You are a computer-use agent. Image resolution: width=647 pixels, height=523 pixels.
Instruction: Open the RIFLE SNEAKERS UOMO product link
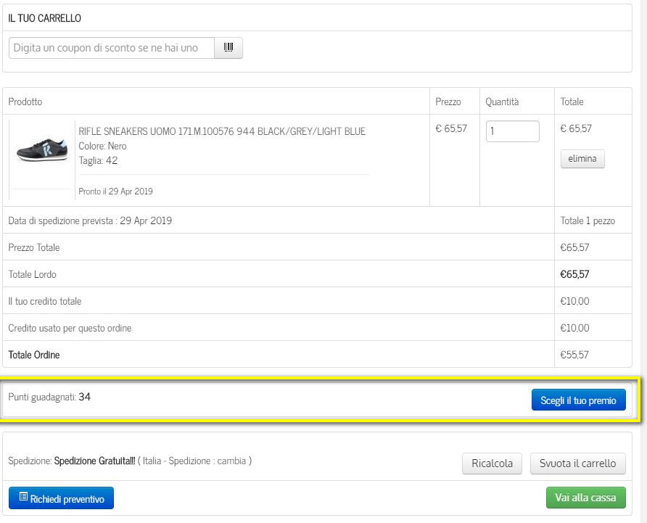222,131
